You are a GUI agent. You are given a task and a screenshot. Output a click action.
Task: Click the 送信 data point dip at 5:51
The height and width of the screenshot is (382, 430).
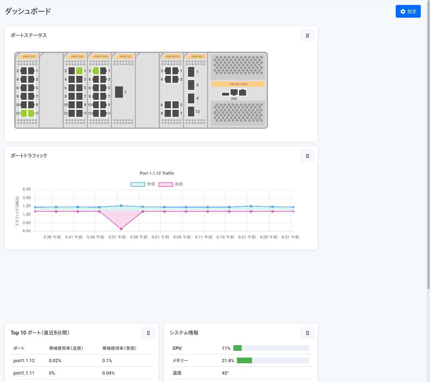[121, 229]
